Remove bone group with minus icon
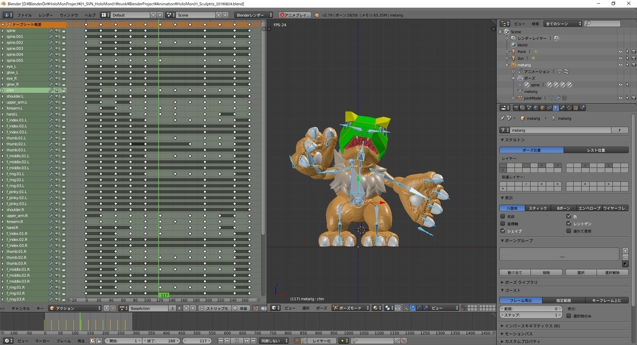 tap(625, 257)
